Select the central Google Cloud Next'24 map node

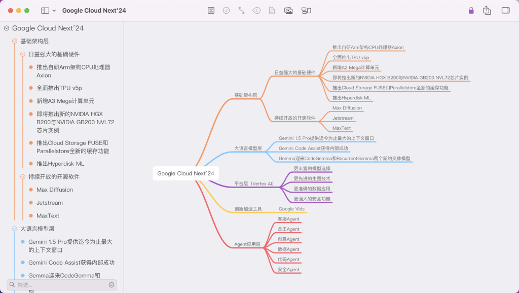point(186,173)
